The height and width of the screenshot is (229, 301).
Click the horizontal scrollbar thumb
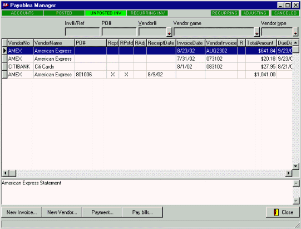pos(12,173)
